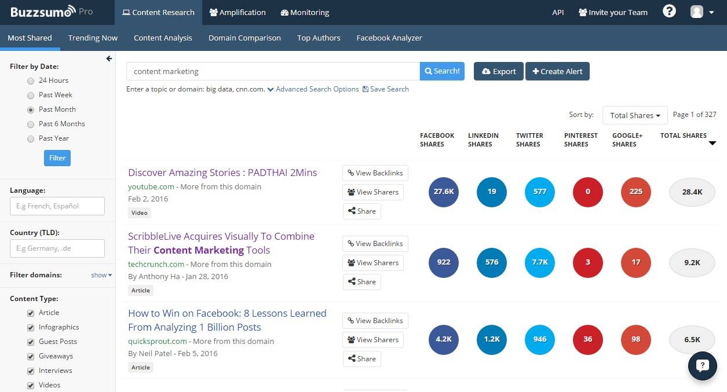This screenshot has height=392, width=727.
Task: Click the Country (TLD) filter input
Action: point(57,248)
